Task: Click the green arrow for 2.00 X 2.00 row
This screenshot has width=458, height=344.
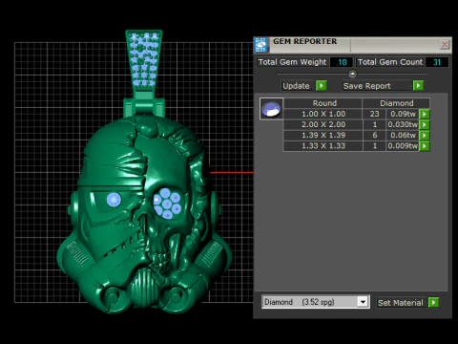Action: tap(425, 124)
